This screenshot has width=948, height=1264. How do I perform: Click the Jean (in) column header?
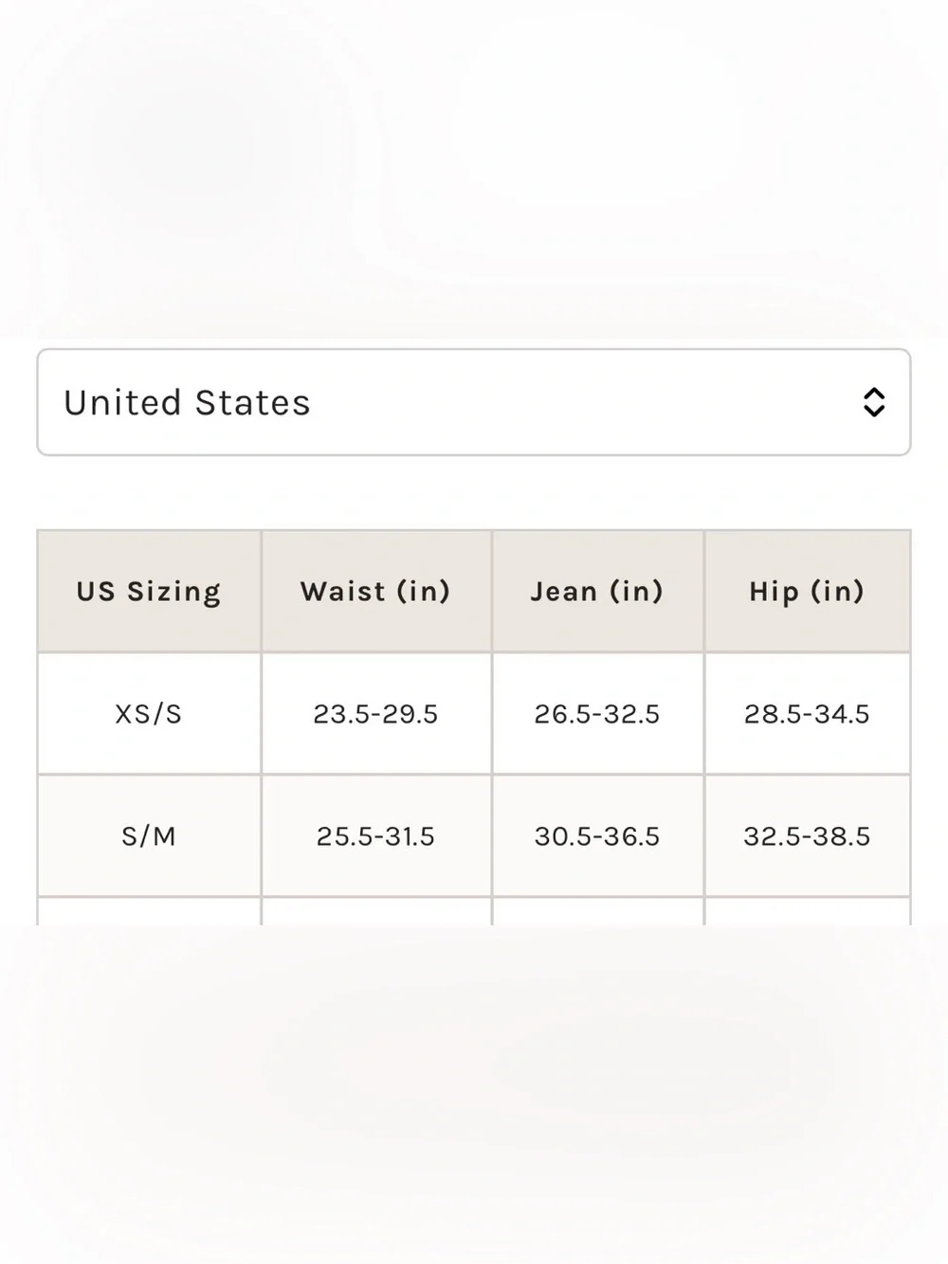click(x=597, y=591)
